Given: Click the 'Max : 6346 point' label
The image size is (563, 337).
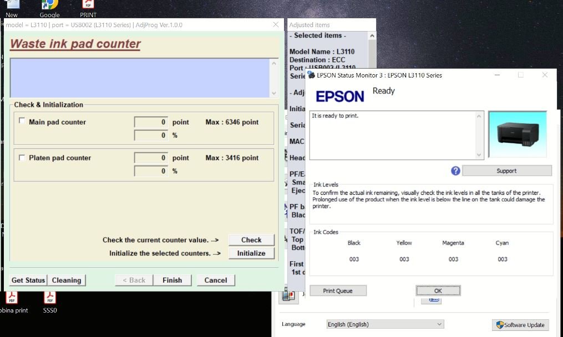Looking at the screenshot, I should click(232, 122).
